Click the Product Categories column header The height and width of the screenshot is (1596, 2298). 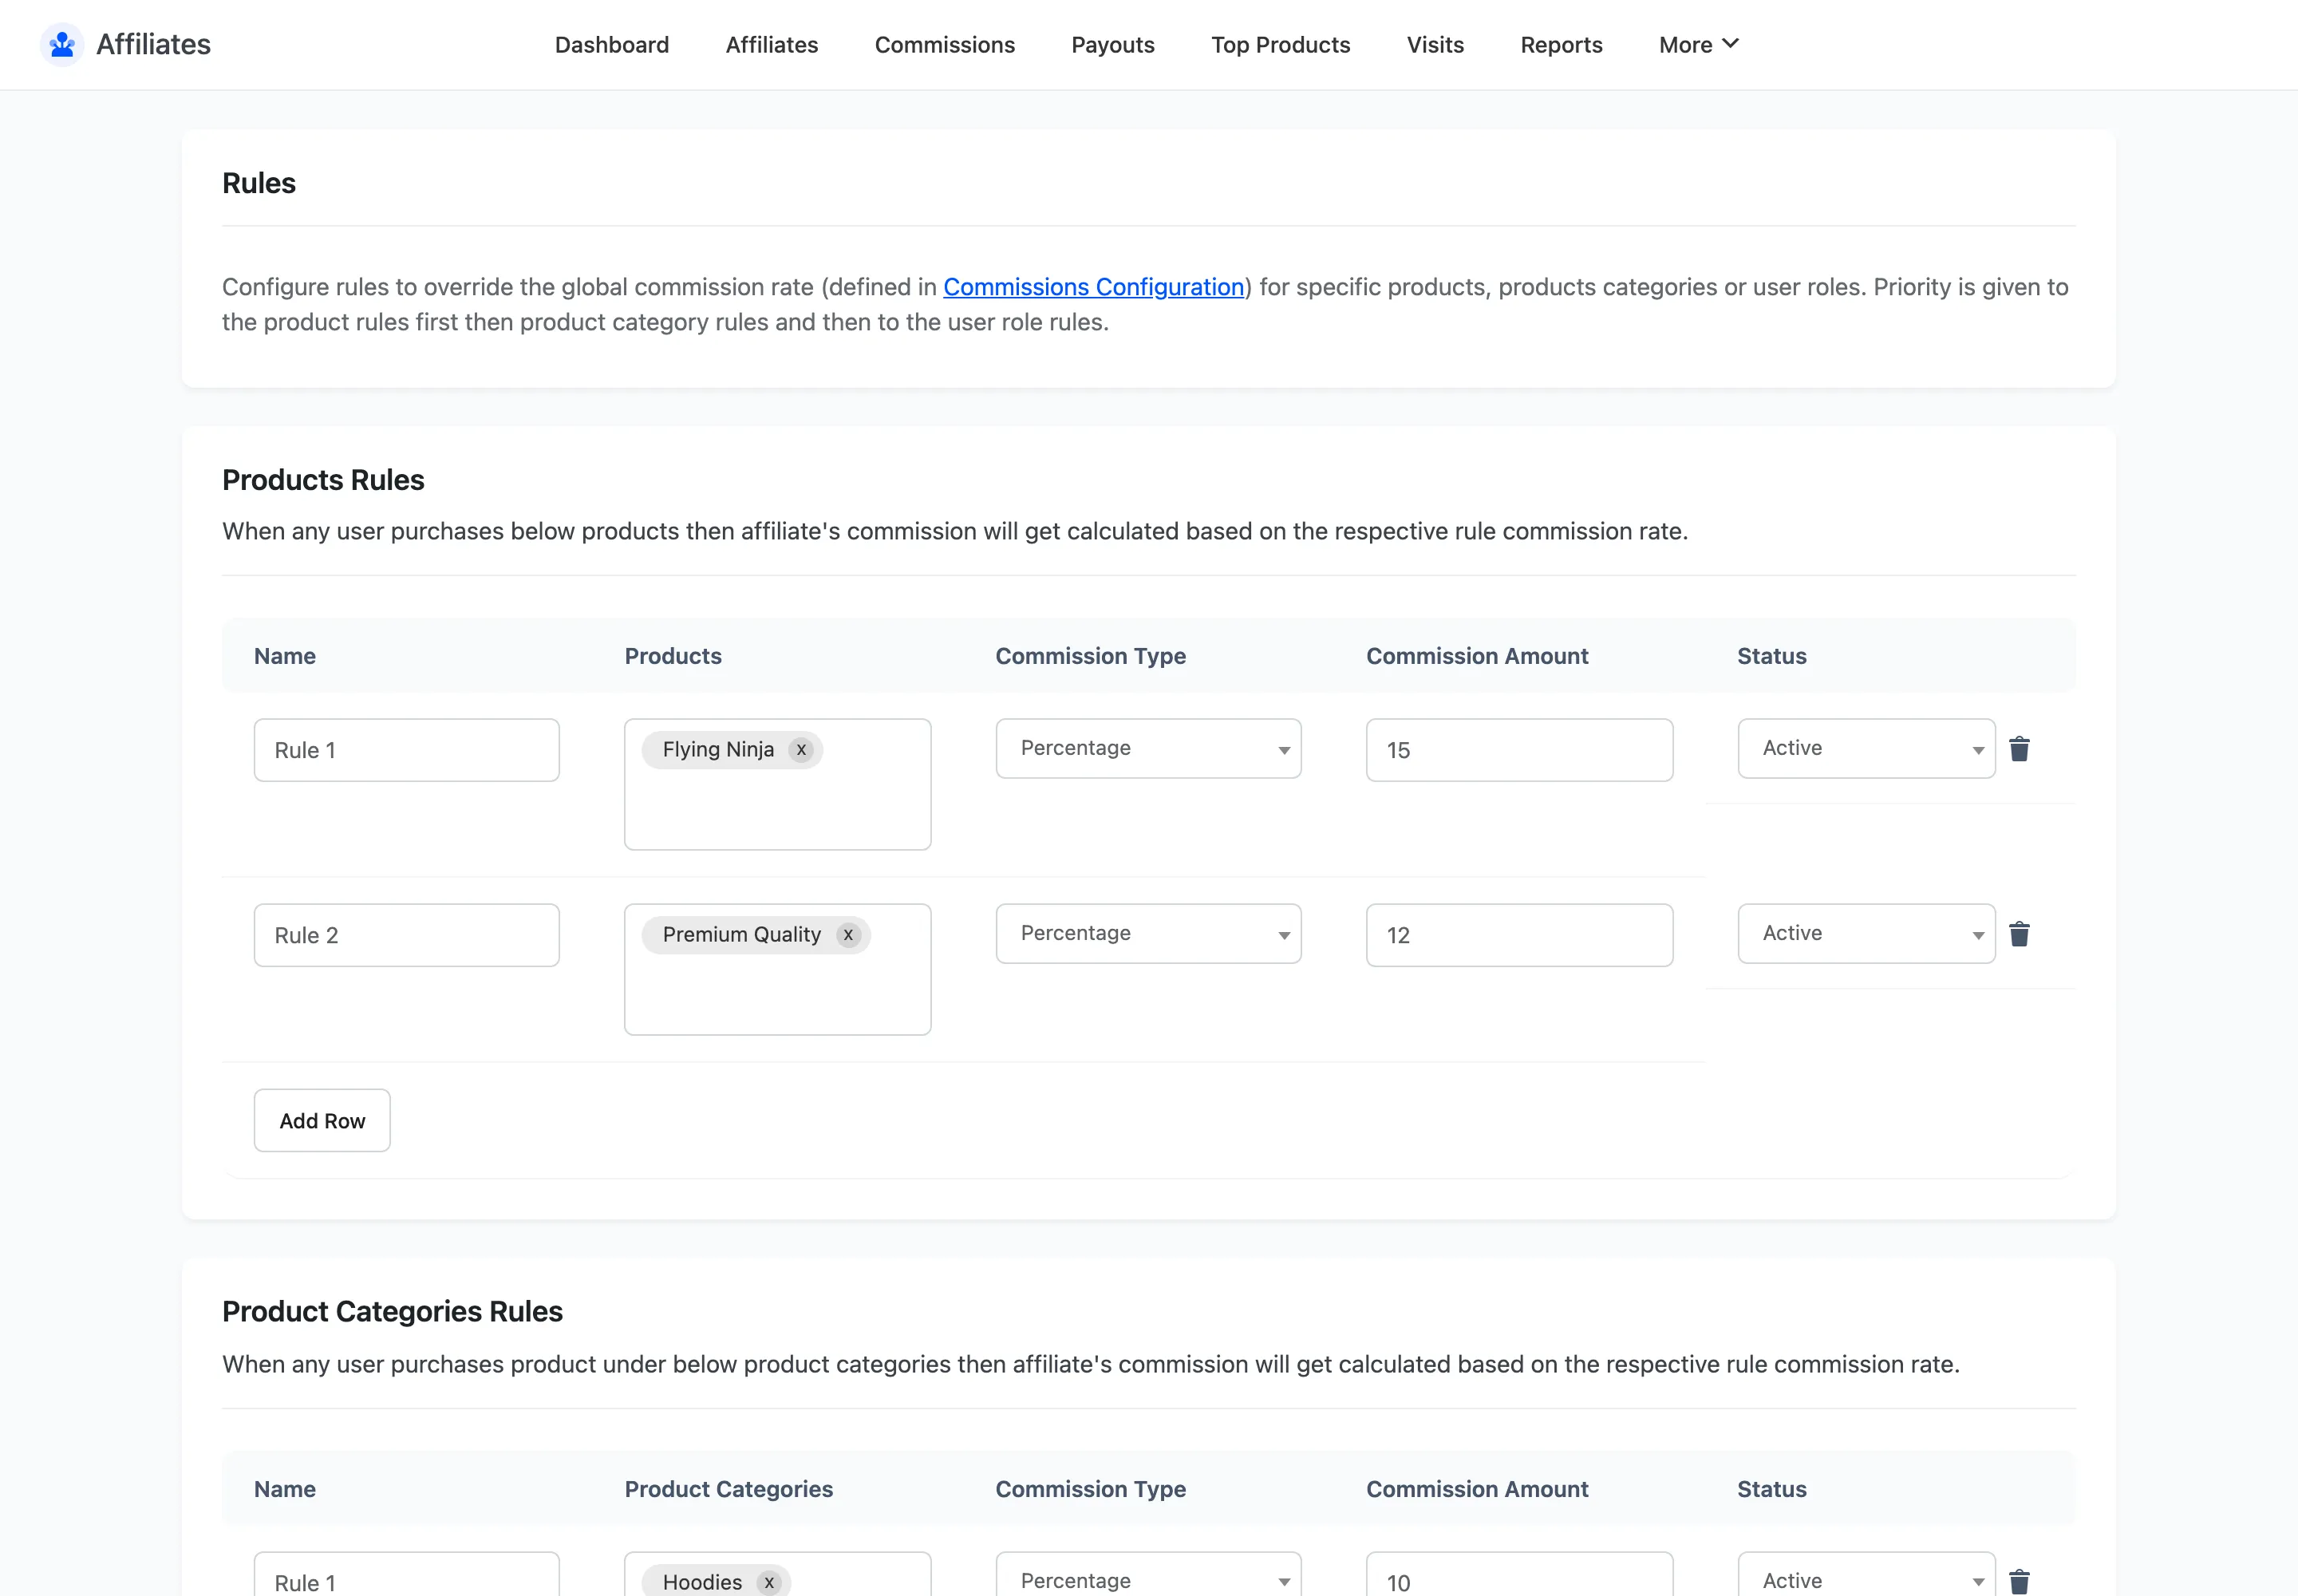point(728,1489)
